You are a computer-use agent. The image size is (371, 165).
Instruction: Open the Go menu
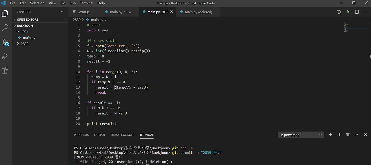click(63, 3)
